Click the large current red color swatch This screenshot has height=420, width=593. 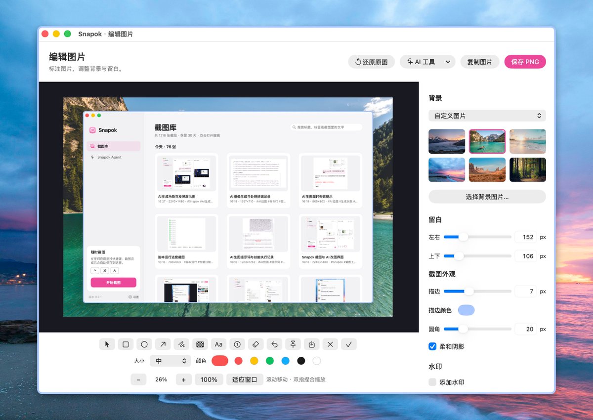tap(220, 361)
